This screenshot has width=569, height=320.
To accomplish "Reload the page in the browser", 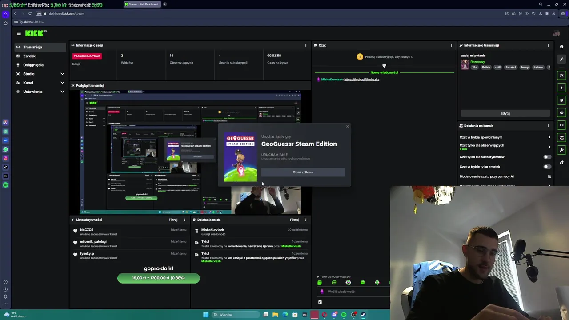I will (x=30, y=13).
